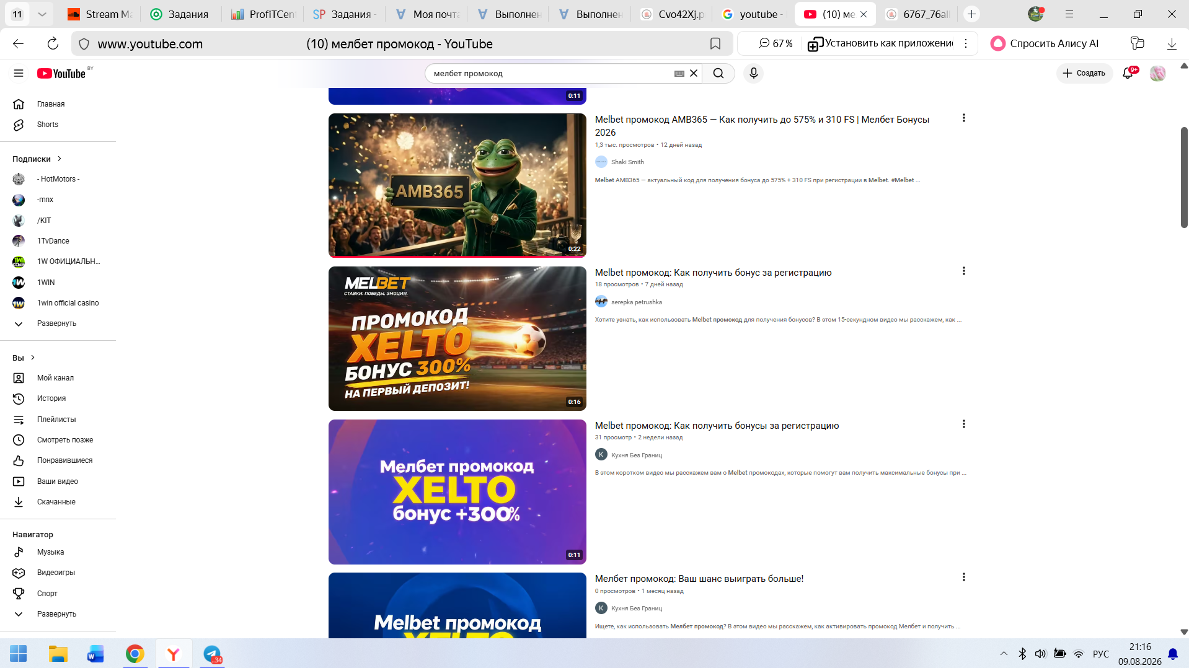Go back with browser back arrow
1189x668 pixels.
[x=18, y=43]
